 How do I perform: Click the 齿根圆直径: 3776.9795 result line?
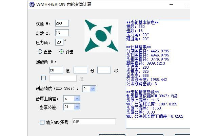click(148, 59)
